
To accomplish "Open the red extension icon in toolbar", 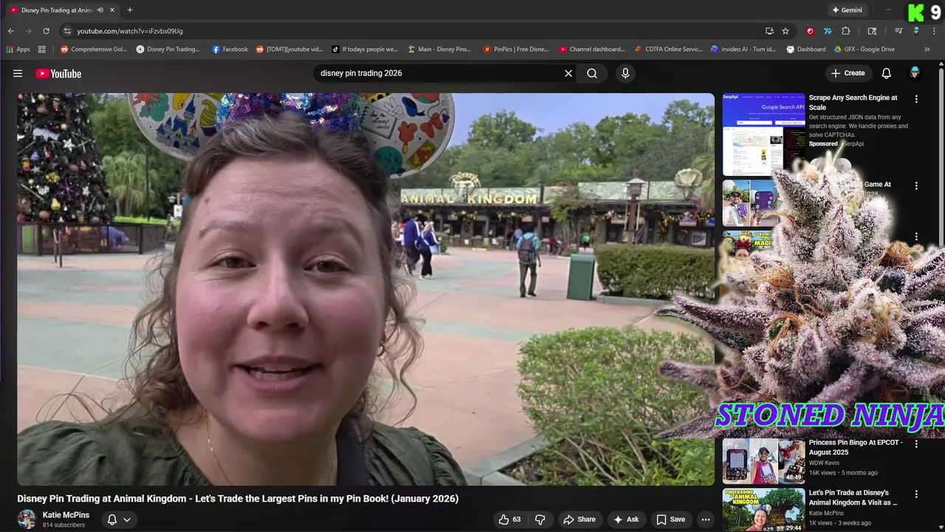I will (810, 31).
